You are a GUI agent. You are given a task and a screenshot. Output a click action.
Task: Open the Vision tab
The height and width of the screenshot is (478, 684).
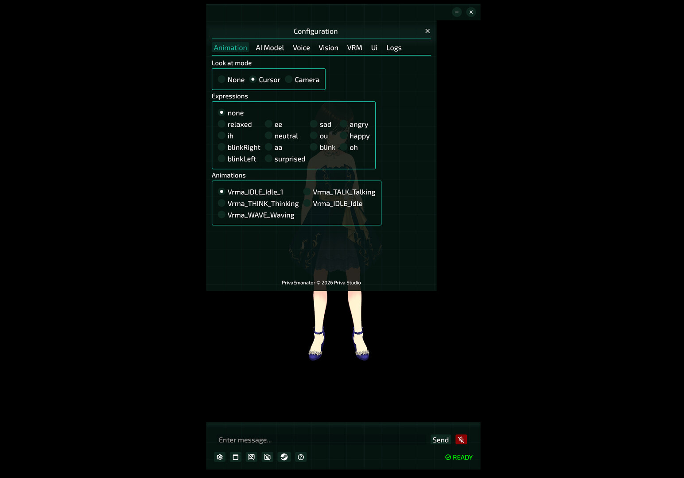pos(328,48)
